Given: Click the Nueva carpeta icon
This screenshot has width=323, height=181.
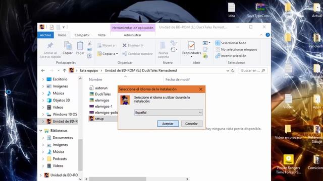Looking at the screenshot, I should (x=163, y=46).
